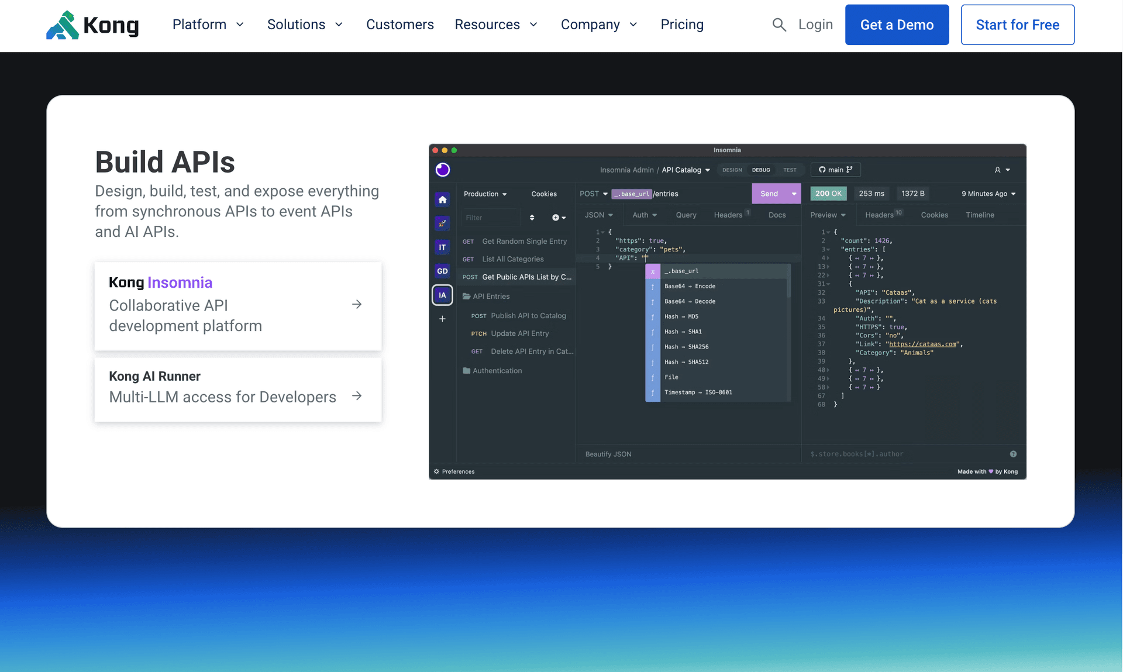The height and width of the screenshot is (672, 1123).
Task: Open the Kong Insomnia card link
Action: 238,306
